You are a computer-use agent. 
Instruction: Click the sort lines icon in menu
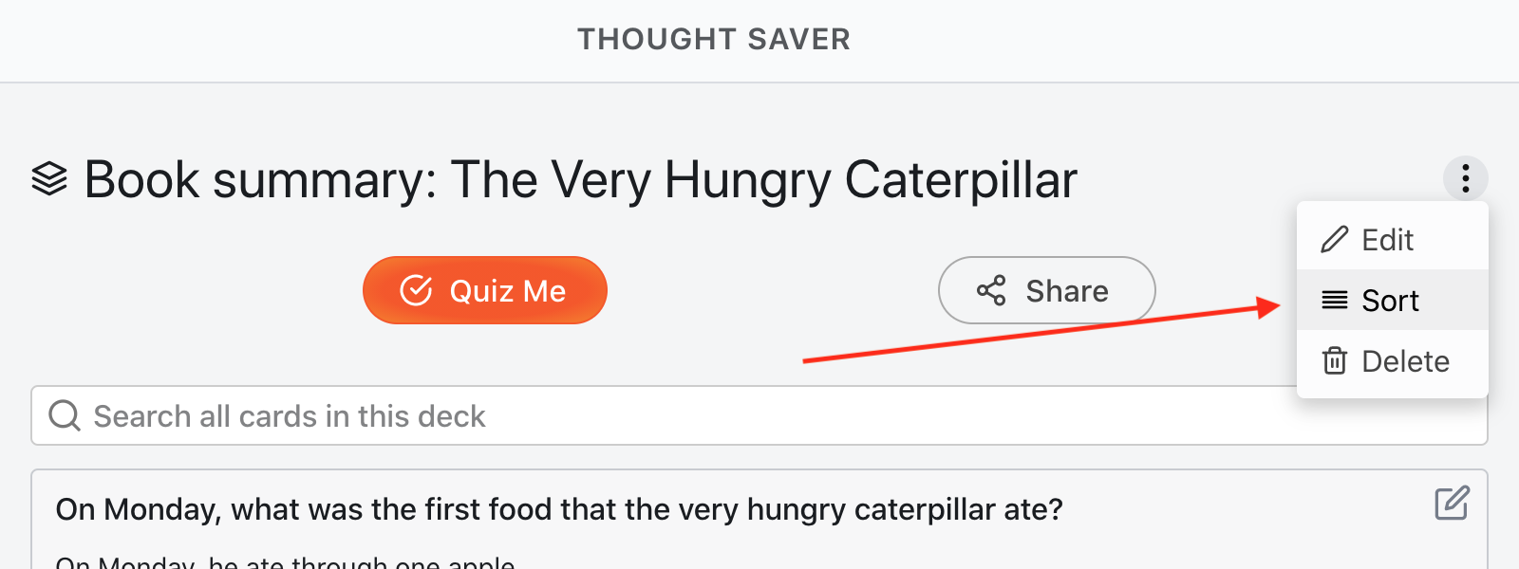click(1334, 301)
